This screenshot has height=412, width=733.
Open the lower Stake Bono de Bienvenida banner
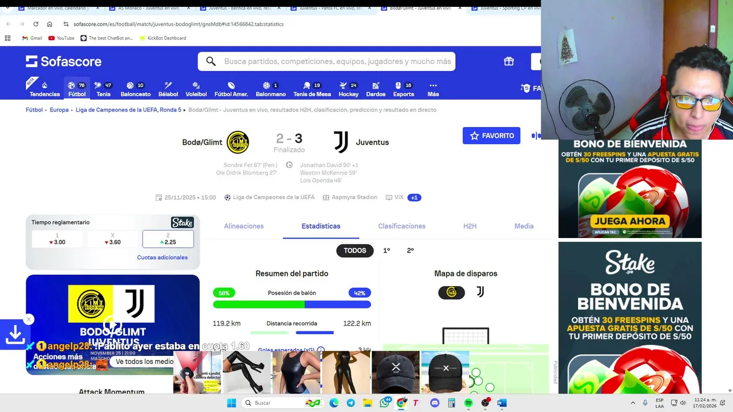click(630, 318)
